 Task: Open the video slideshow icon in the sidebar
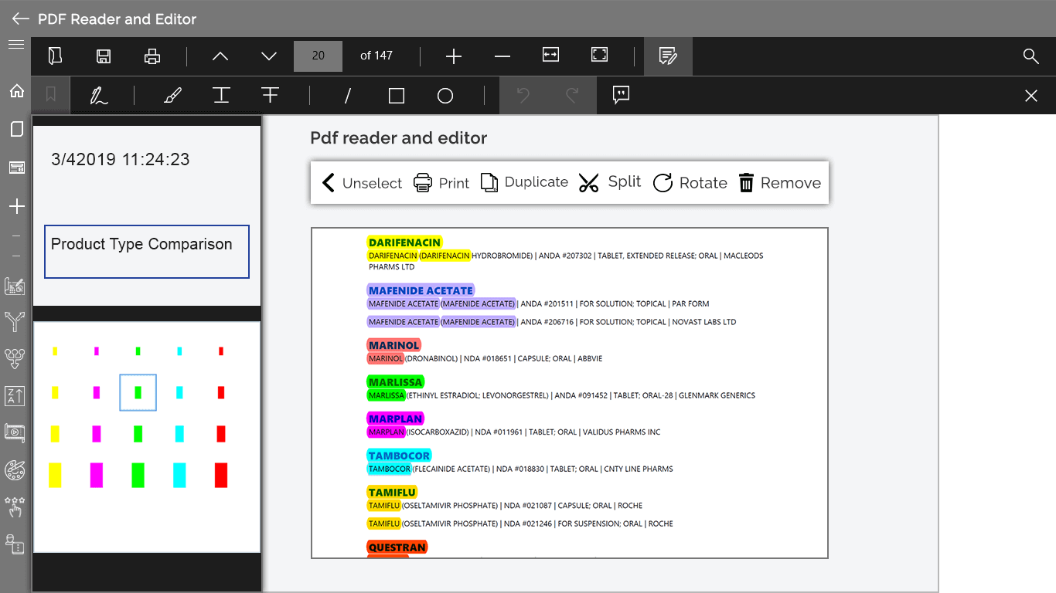point(15,432)
